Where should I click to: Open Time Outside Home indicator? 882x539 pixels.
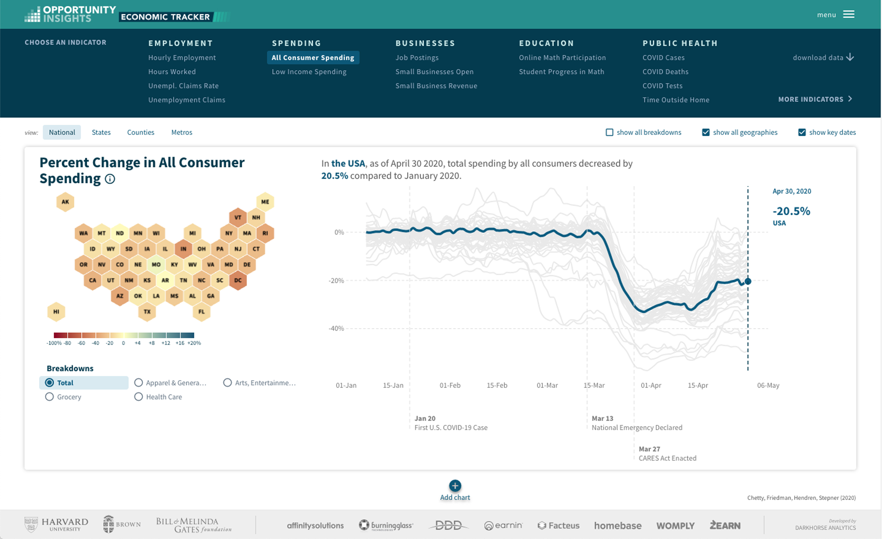coord(676,100)
